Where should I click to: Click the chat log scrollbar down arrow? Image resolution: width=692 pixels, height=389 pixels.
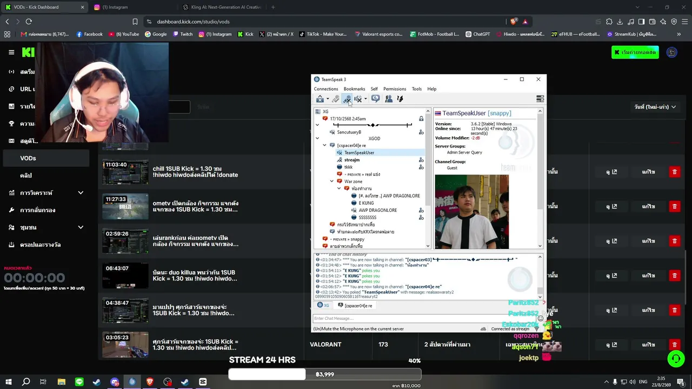(x=540, y=296)
